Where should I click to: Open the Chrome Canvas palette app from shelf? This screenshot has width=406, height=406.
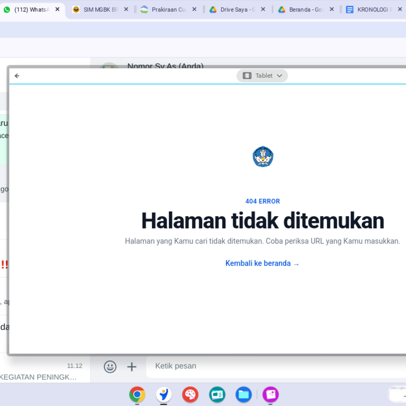190,395
